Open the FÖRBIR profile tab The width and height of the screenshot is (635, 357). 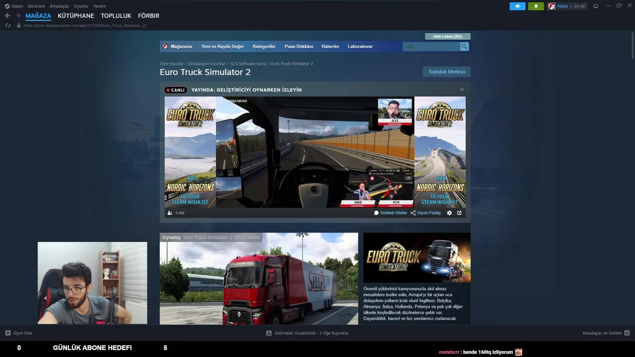click(x=148, y=16)
